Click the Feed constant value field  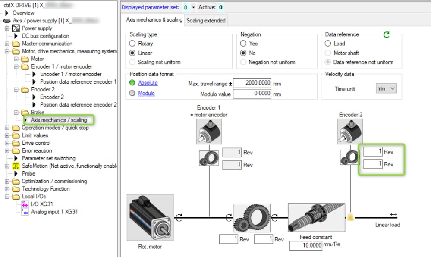tap(306, 245)
